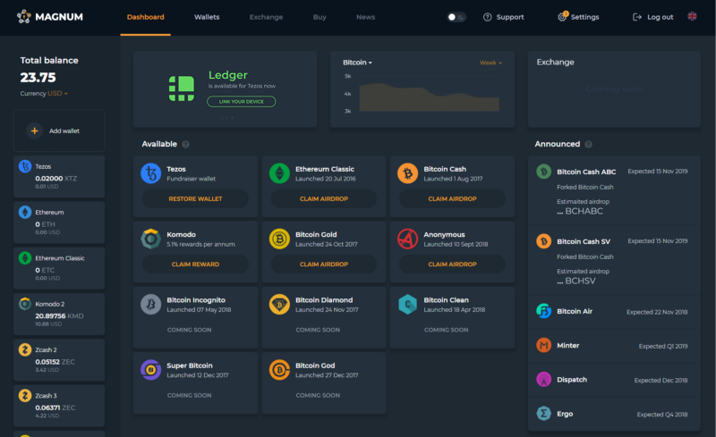Click the Bitcoin Gold coin icon
This screenshot has width=716, height=437.
point(279,239)
